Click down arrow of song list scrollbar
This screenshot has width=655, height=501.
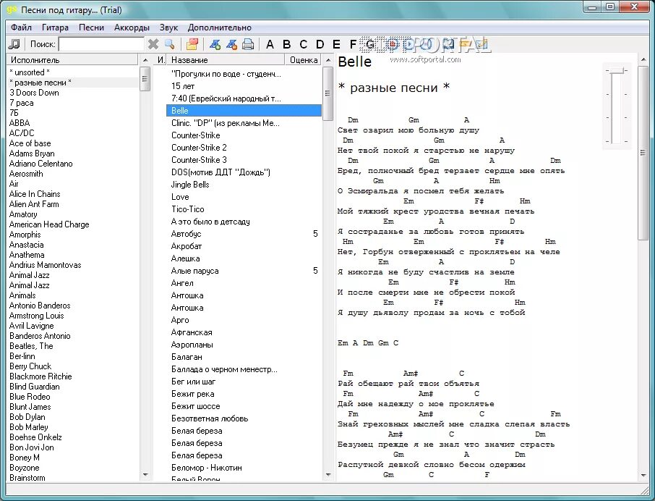tap(328, 475)
